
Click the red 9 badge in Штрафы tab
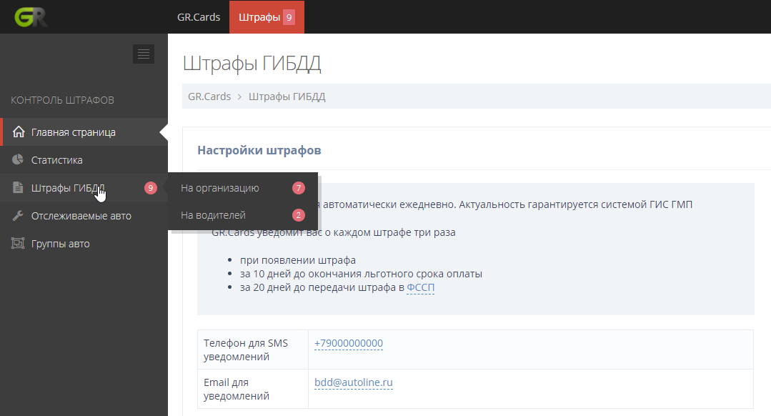pyautogui.click(x=289, y=17)
